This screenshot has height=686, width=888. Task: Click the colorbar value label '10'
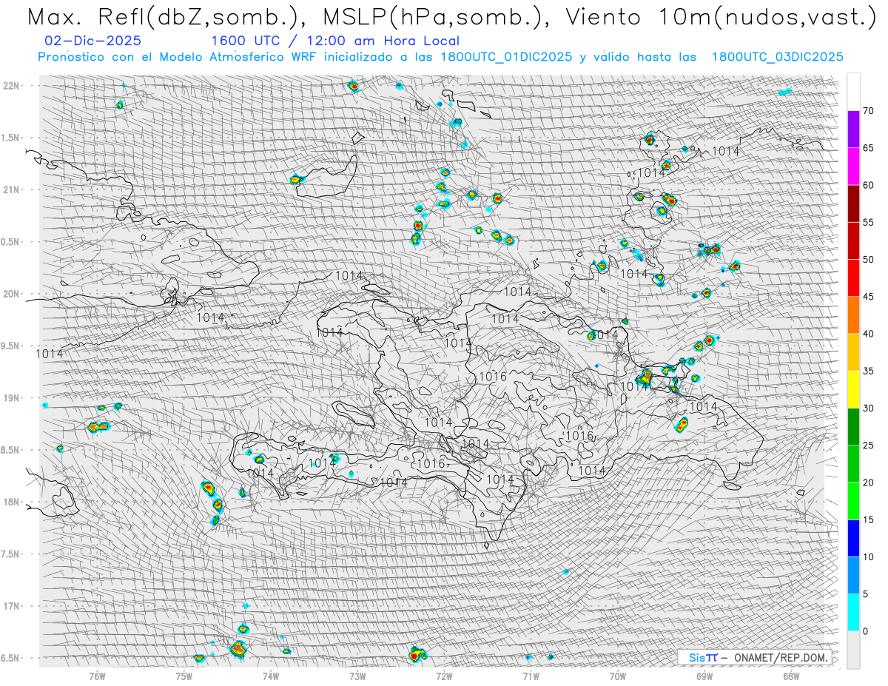868,556
